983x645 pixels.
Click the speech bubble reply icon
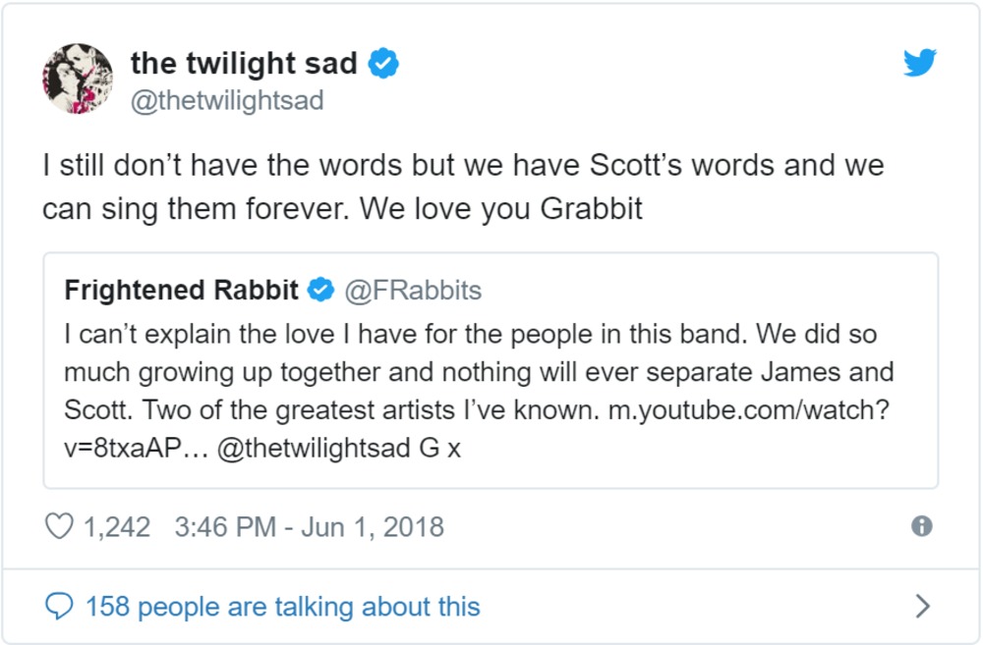coord(60,607)
